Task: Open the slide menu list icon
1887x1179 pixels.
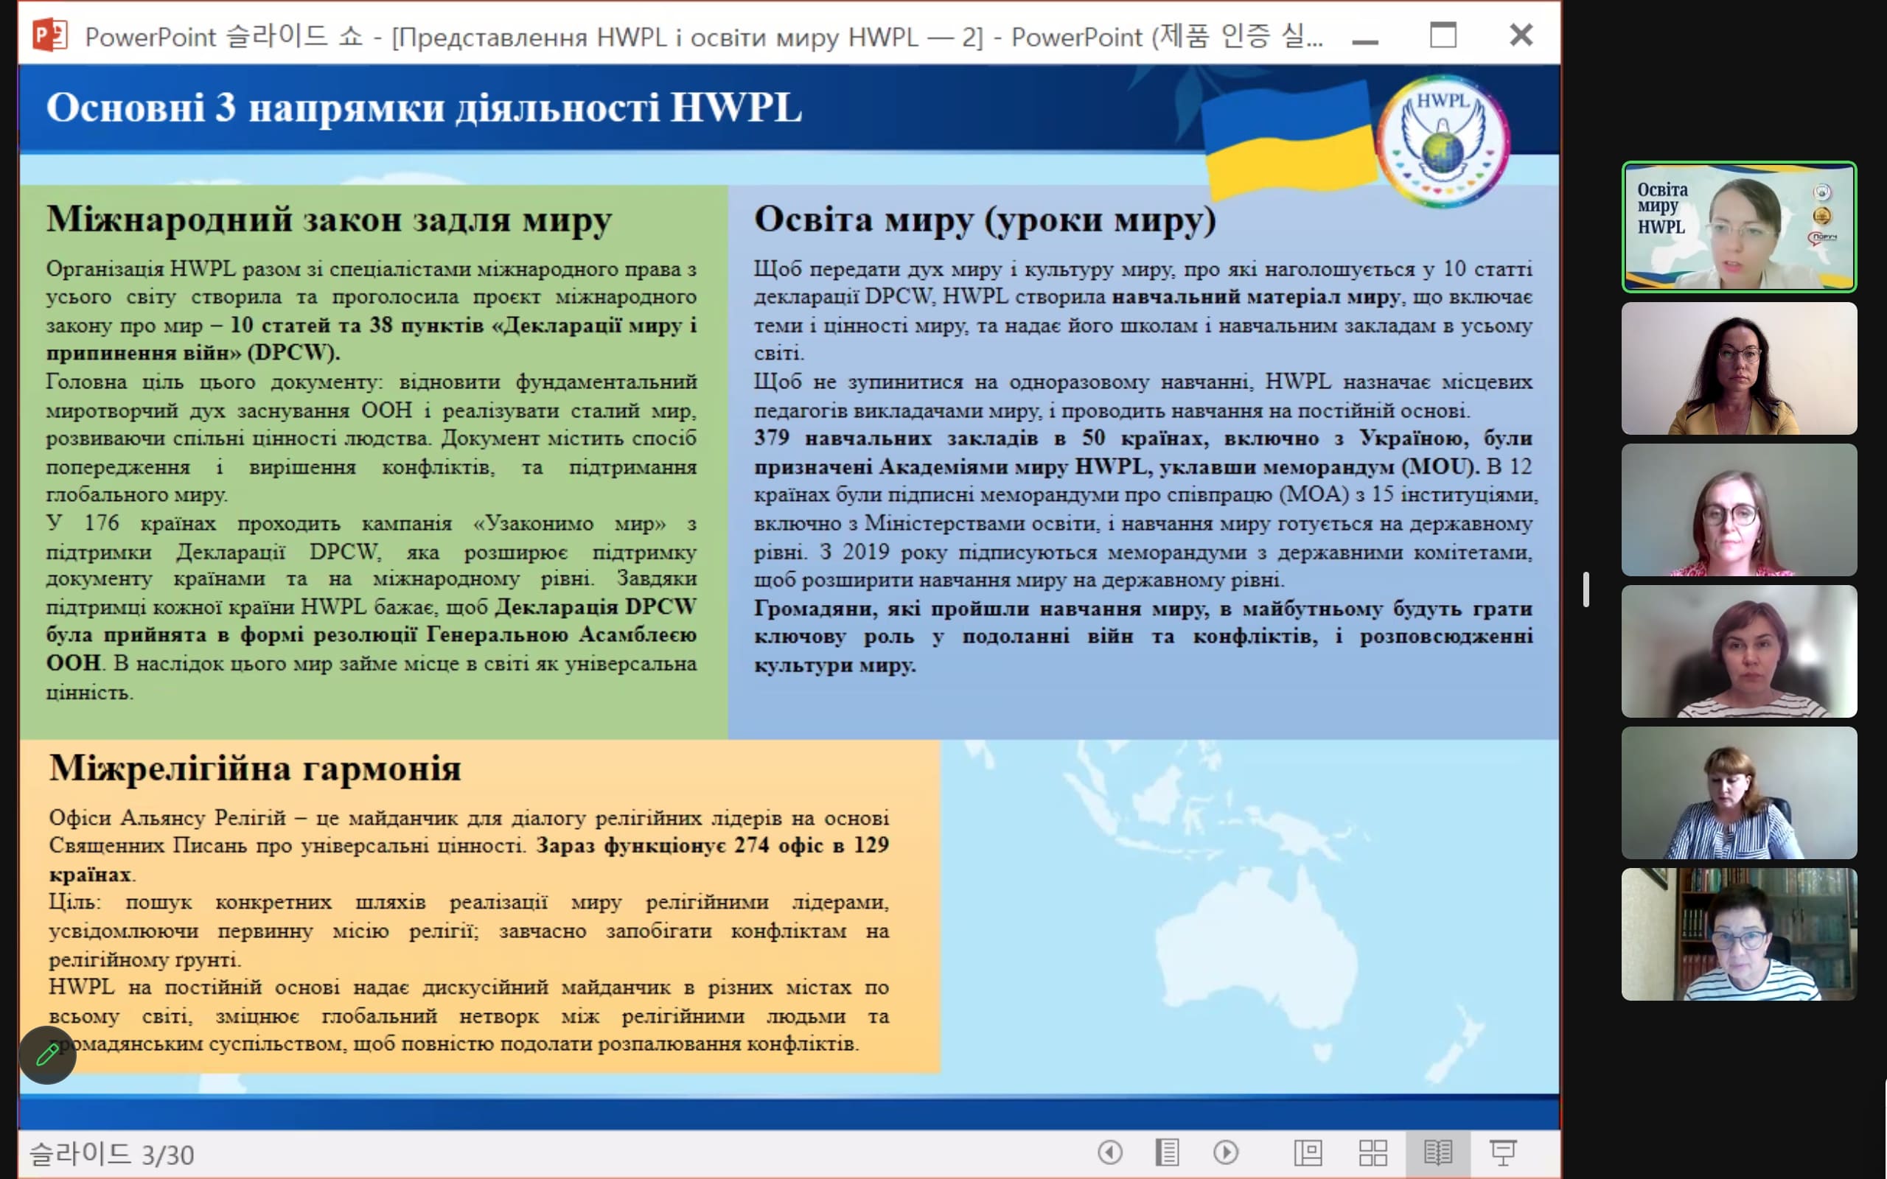Action: (1168, 1152)
